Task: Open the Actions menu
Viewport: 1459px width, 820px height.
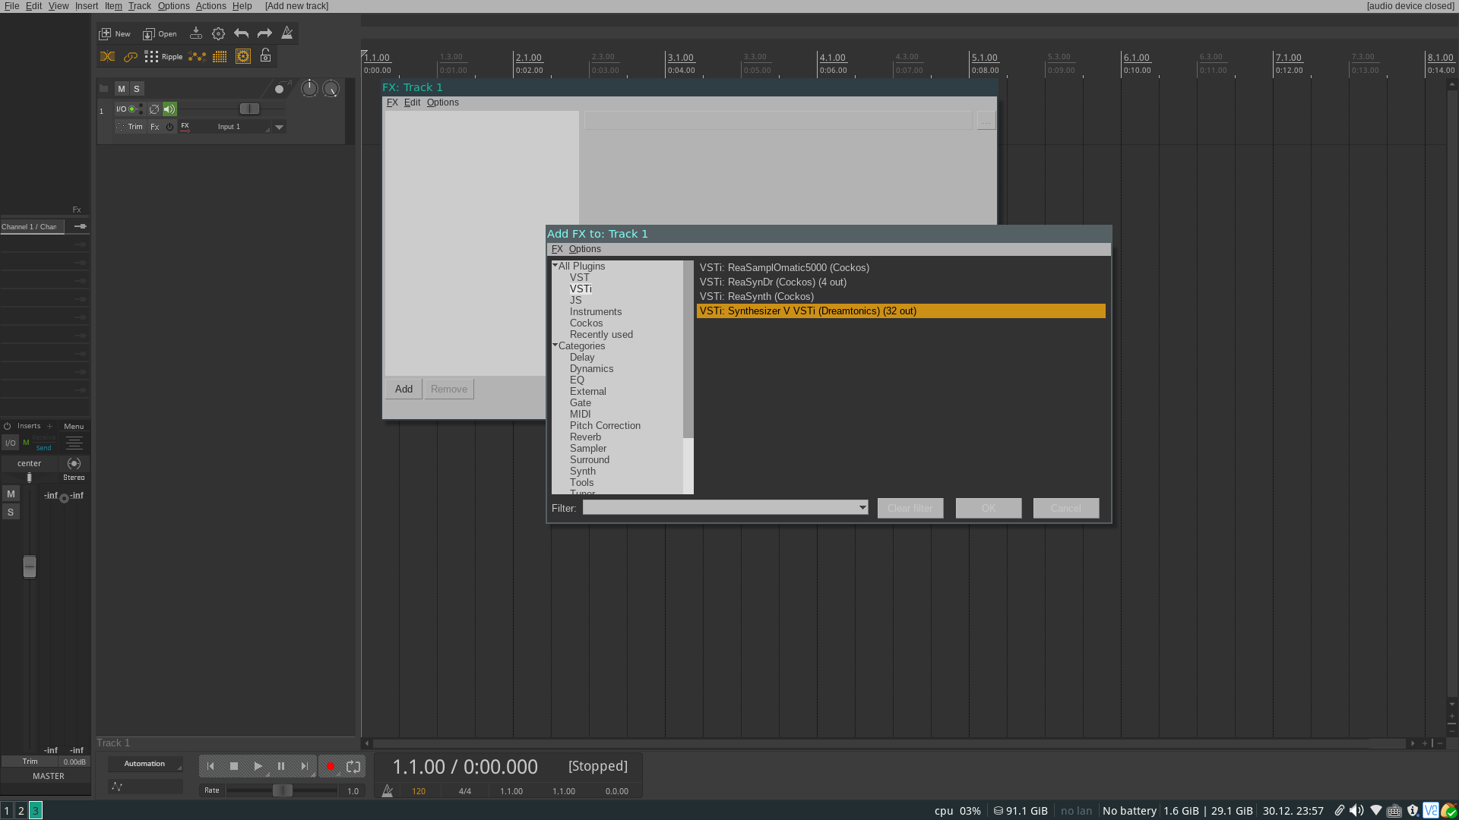Action: (x=210, y=6)
